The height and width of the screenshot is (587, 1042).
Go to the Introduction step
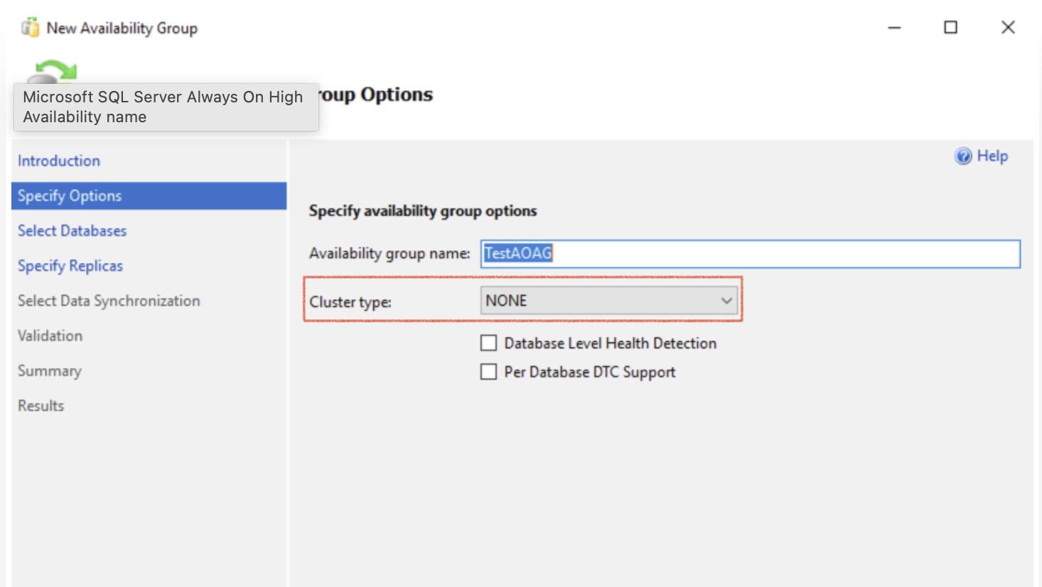(x=58, y=161)
